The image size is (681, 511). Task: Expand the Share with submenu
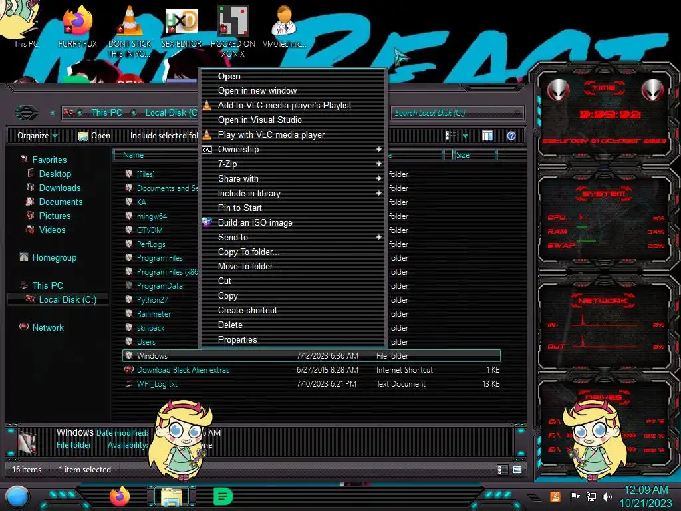tap(293, 178)
